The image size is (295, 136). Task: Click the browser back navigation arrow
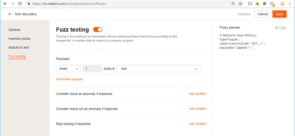pos(5,3)
